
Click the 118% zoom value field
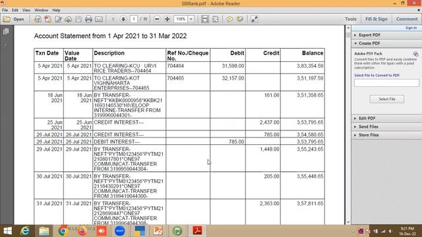[181, 19]
